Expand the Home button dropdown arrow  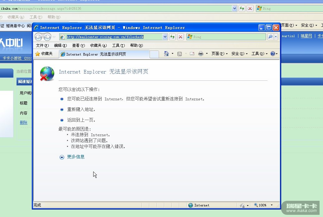pos(173,54)
